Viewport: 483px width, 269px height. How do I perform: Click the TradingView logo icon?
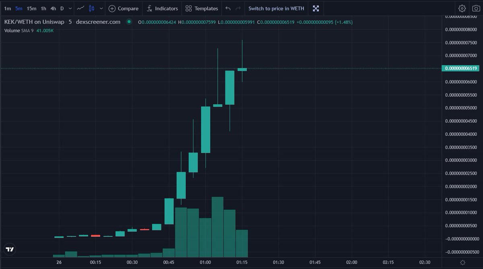click(x=10, y=250)
